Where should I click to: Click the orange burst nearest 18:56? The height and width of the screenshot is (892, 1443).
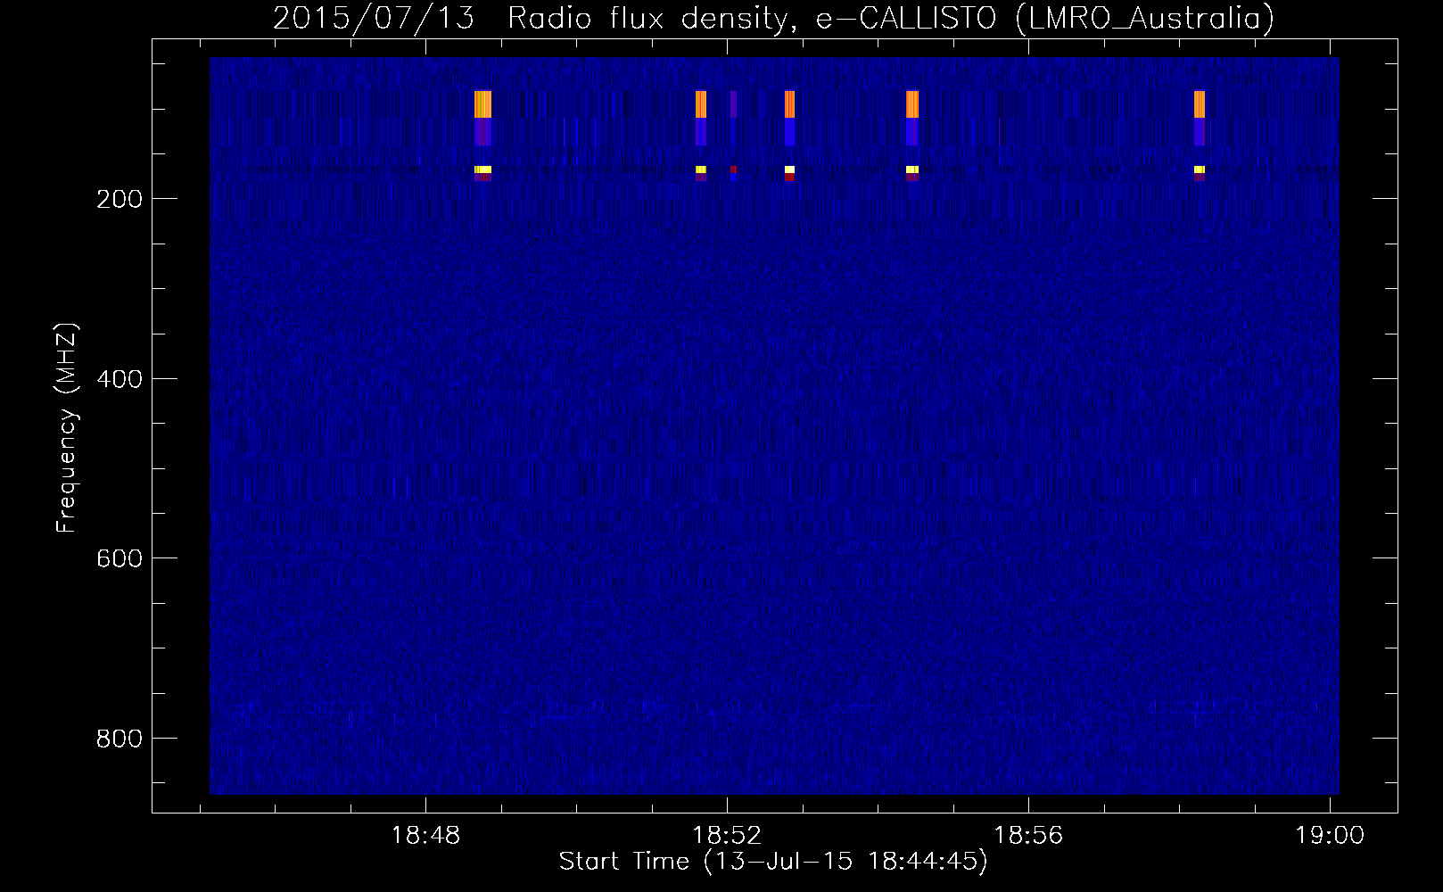[911, 104]
